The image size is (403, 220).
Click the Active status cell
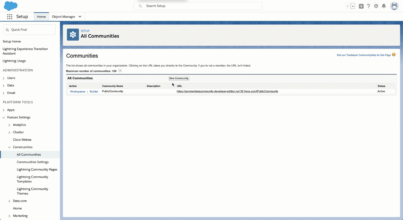381,91
